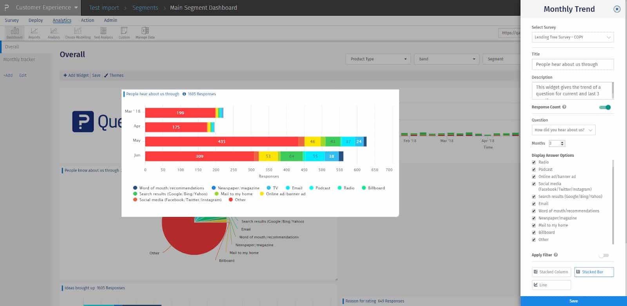
Task: Toggle Word of mouth/recommendations legend dot
Action: 135,188
